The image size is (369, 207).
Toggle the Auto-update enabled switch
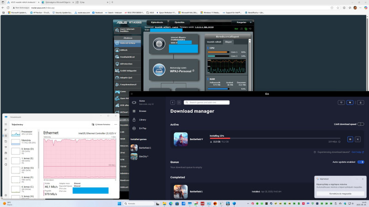click(361, 162)
